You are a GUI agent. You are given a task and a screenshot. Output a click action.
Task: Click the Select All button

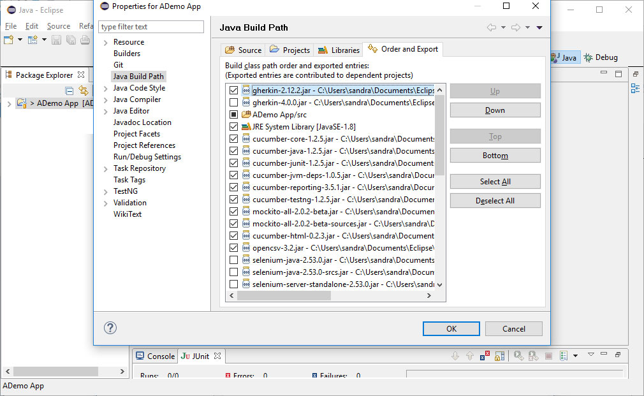tap(495, 181)
